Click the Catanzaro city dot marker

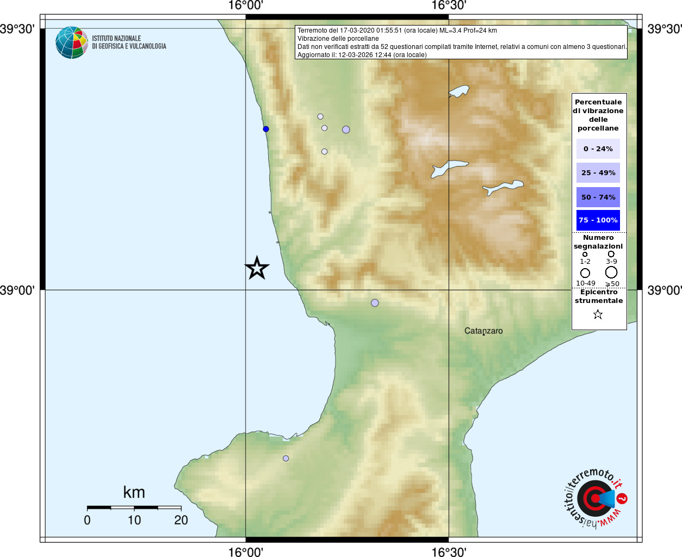click(x=483, y=334)
